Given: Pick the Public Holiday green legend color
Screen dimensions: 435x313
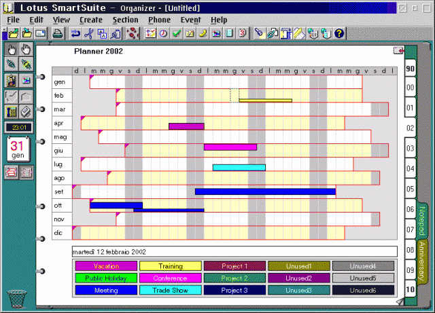Looking at the screenshot, I should point(106,278).
